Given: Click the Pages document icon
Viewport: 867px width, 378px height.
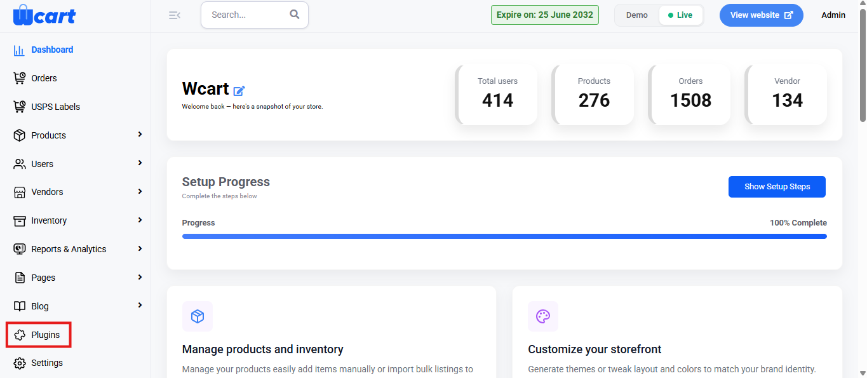Looking at the screenshot, I should coord(20,278).
